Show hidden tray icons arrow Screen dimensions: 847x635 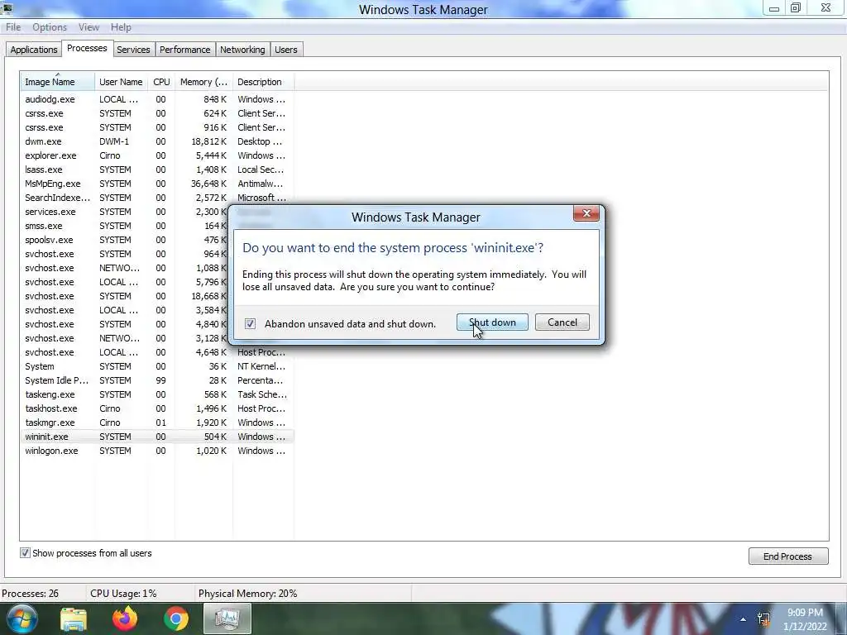coord(744,619)
